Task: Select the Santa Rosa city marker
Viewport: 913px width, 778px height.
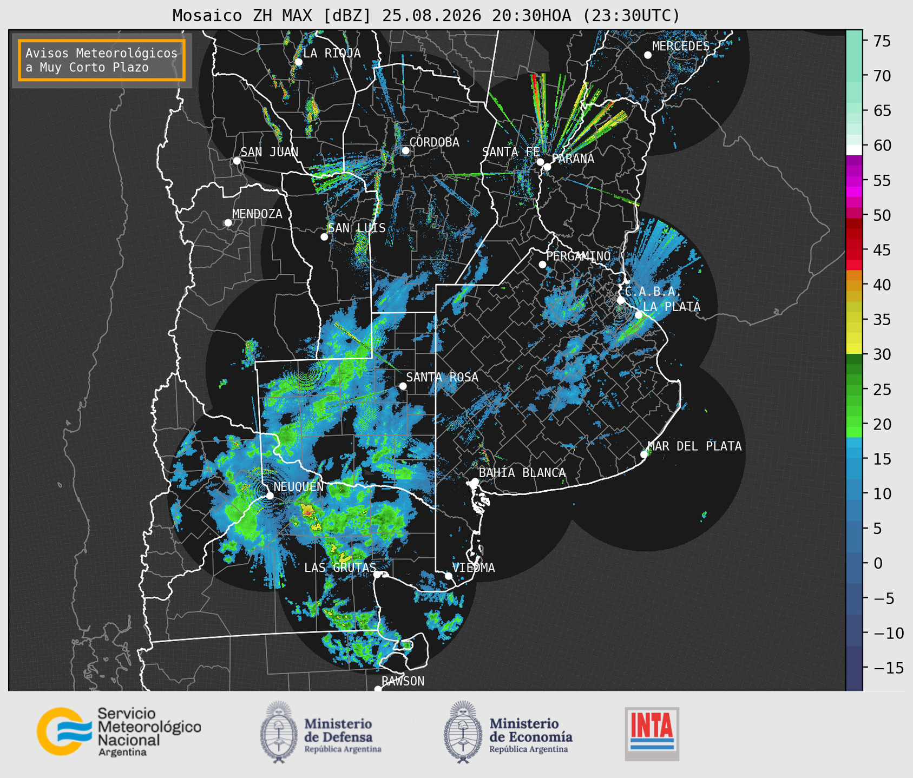Action: (x=403, y=386)
